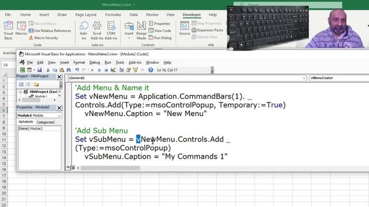The width and height of the screenshot is (369, 207).
Task: Expand Insert object dropdown arrow in VBA toolbar
Action: point(34,70)
